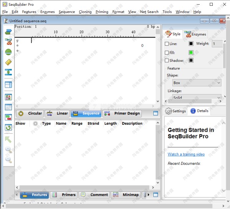230x209 pixels.
Task: Toggle the Shadow checkbox
Action: click(x=167, y=60)
